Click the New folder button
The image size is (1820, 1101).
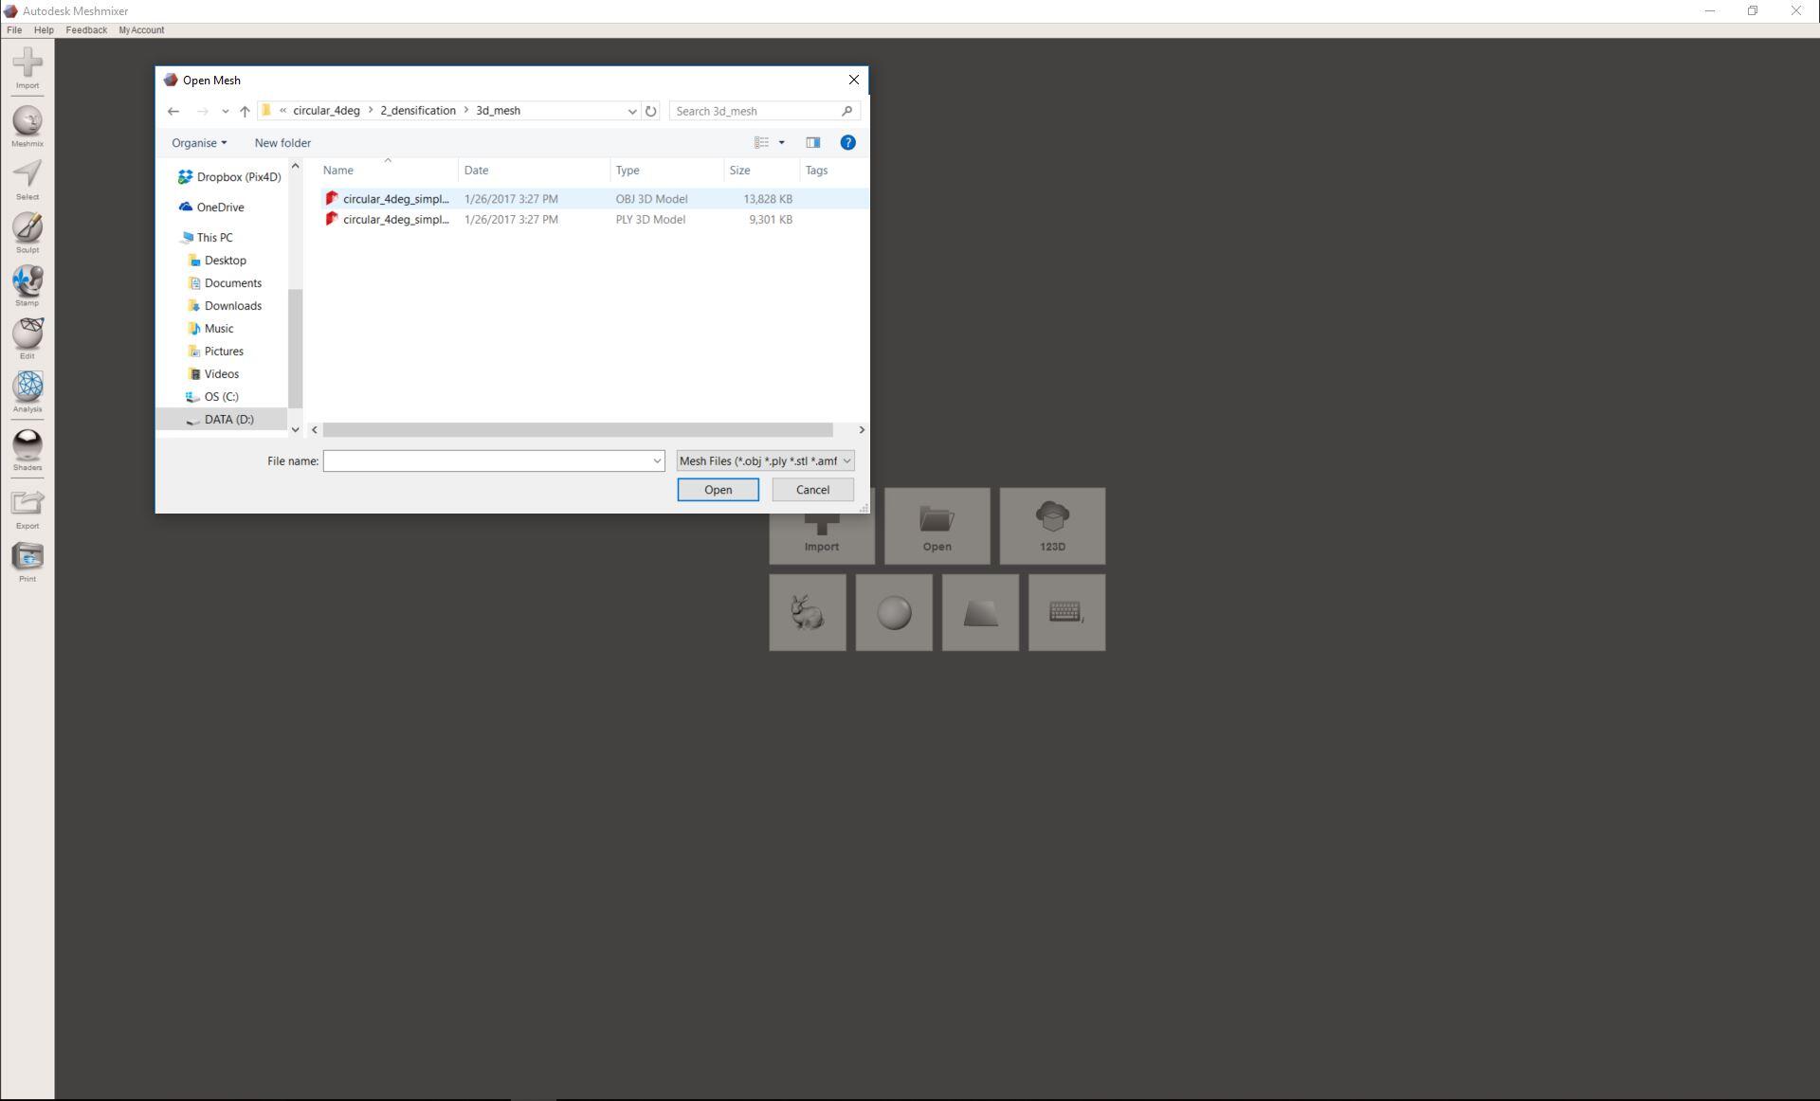[282, 143]
